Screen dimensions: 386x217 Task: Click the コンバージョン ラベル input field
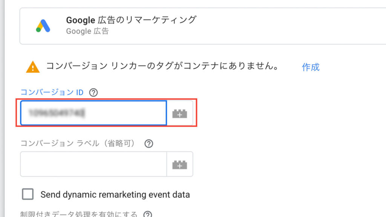[x=93, y=164]
